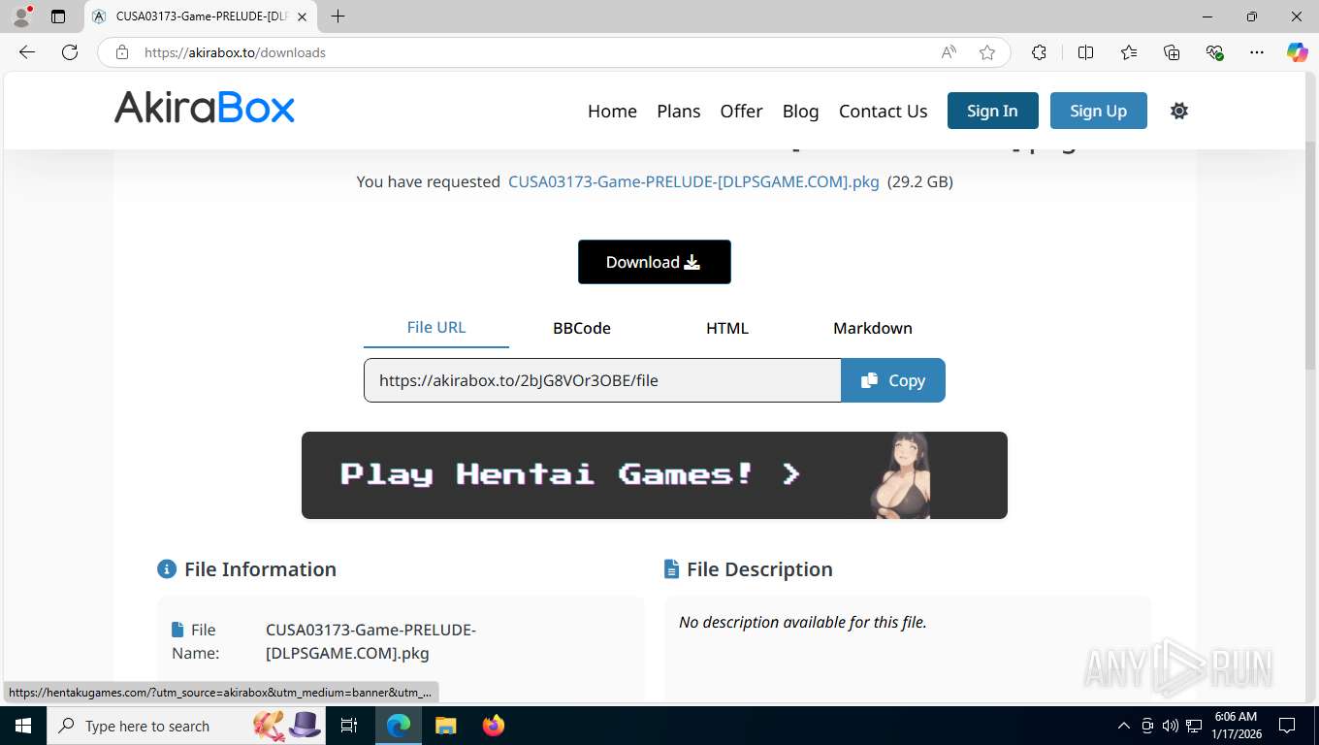The width and height of the screenshot is (1319, 745).
Task: Switch to the Markdown tab
Action: point(873,328)
